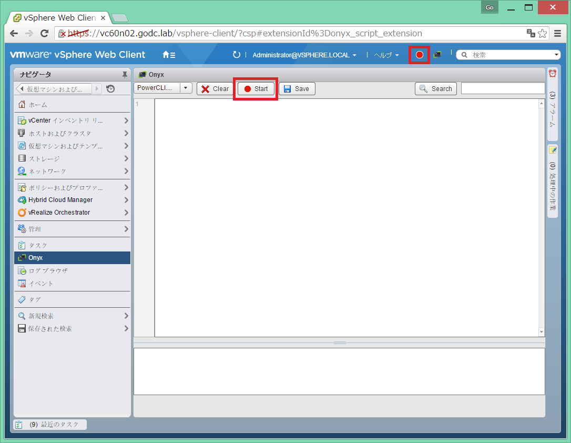Go back with 仮想マシンおよび back button
The width and height of the screenshot is (571, 443).
(54, 89)
